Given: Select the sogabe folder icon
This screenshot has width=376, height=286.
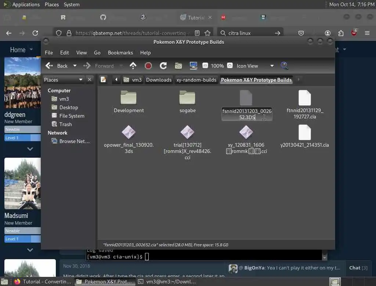Looking at the screenshot, I should (187, 97).
